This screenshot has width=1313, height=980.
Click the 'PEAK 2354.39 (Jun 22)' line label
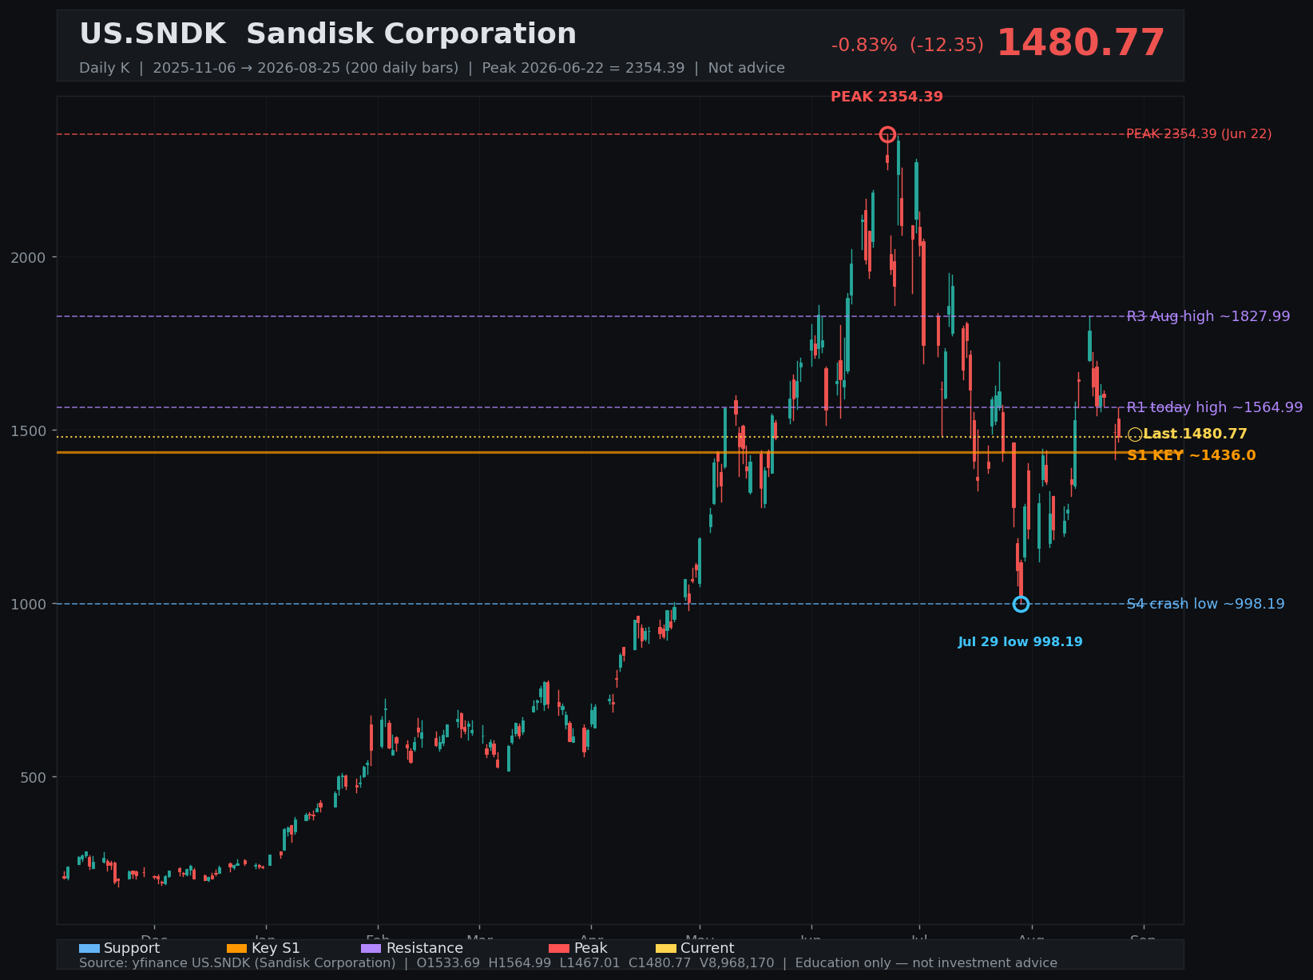coord(1199,134)
